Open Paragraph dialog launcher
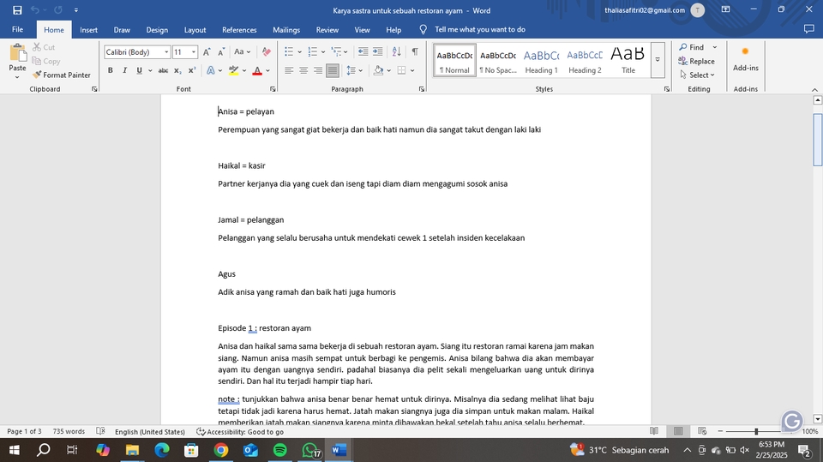The width and height of the screenshot is (823, 462). tap(422, 89)
